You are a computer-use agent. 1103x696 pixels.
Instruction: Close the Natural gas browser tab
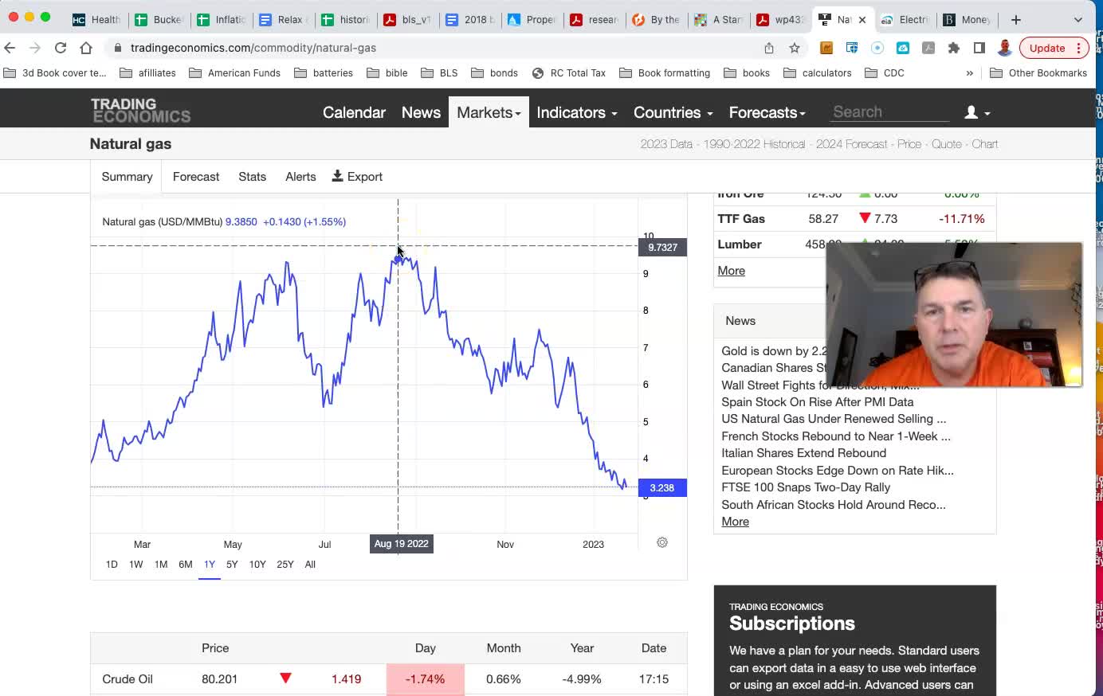(x=862, y=19)
